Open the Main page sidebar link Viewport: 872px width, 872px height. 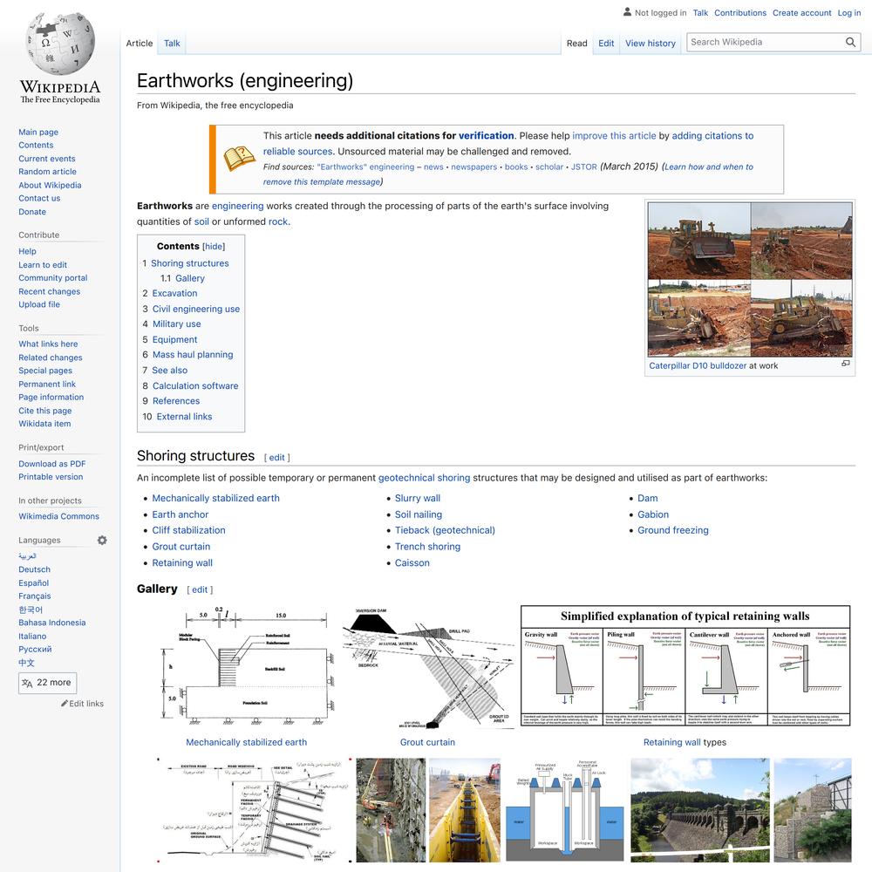(x=38, y=132)
